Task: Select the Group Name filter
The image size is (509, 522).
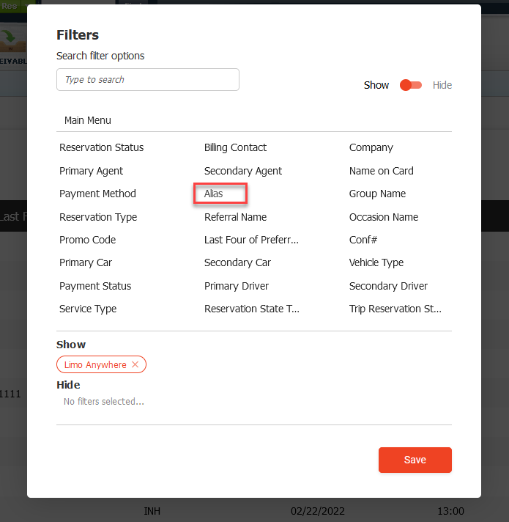Action: pyautogui.click(x=377, y=194)
